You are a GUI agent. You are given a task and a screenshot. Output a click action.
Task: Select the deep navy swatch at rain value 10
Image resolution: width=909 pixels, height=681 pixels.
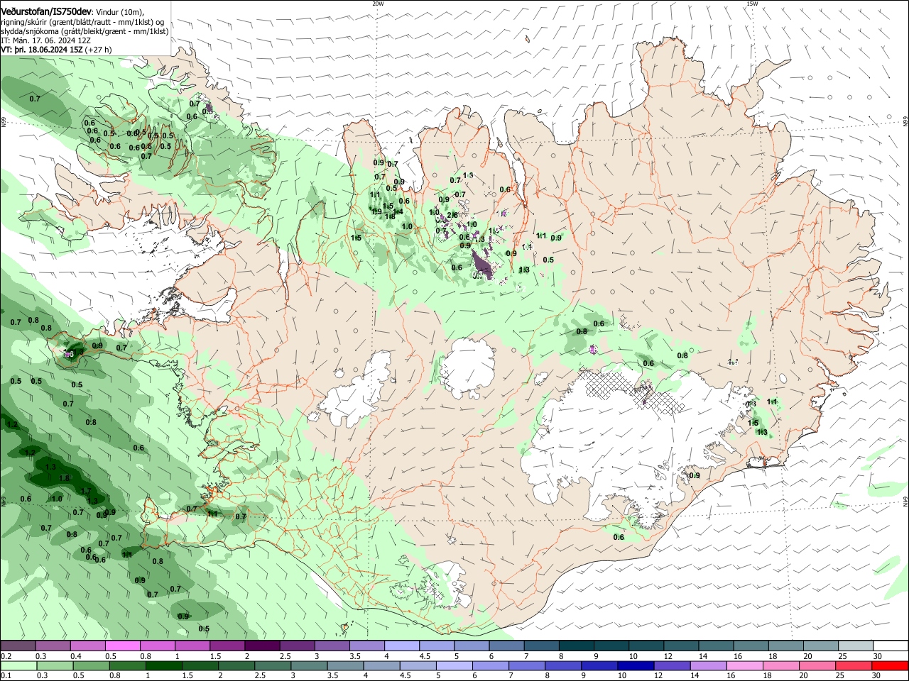(x=634, y=665)
